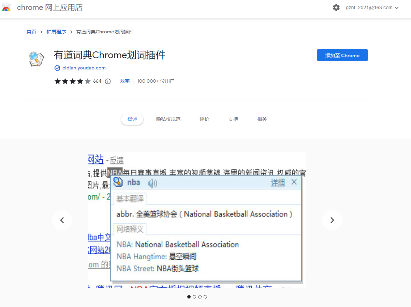Click the chrome 网上应用店 title text
Image resolution: width=411 pixels, height=307 pixels.
coord(50,7)
